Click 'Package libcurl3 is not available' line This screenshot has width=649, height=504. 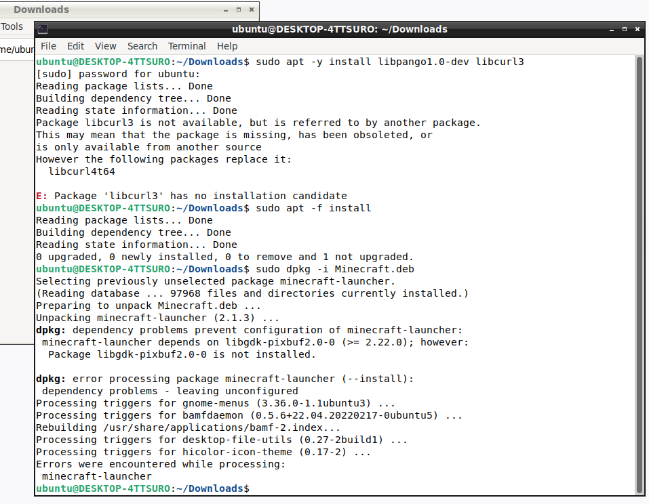tap(258, 123)
